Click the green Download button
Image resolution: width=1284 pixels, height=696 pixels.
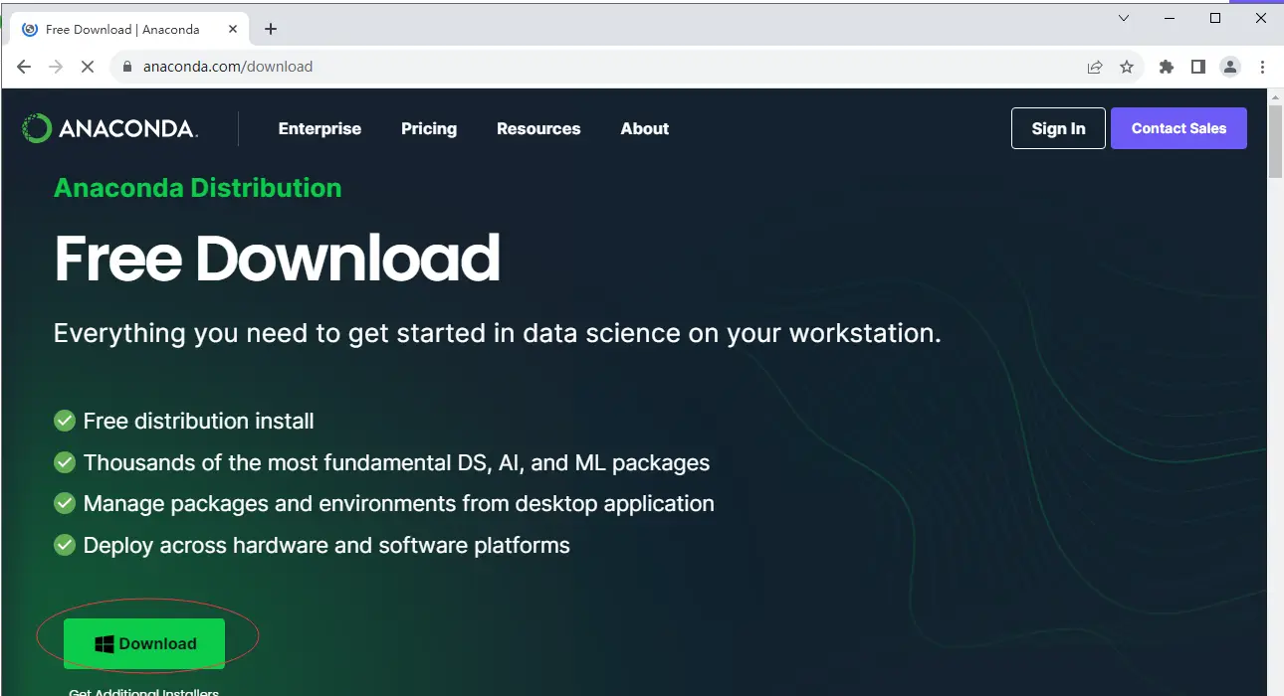[x=144, y=643]
